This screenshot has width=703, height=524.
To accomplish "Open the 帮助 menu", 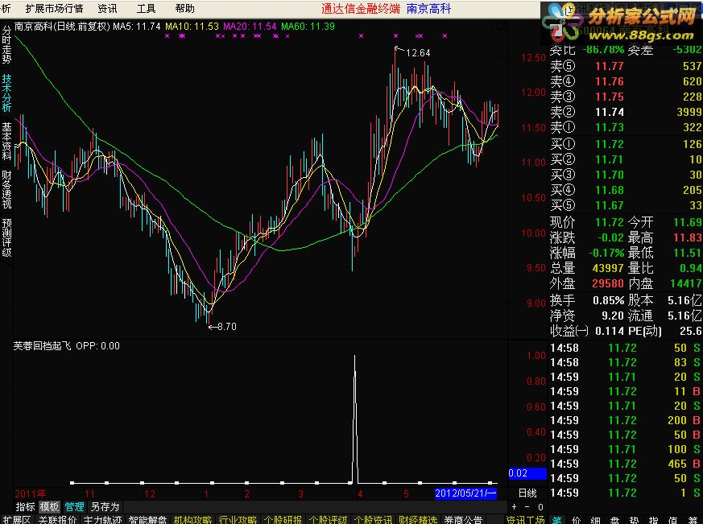I will coord(184,8).
